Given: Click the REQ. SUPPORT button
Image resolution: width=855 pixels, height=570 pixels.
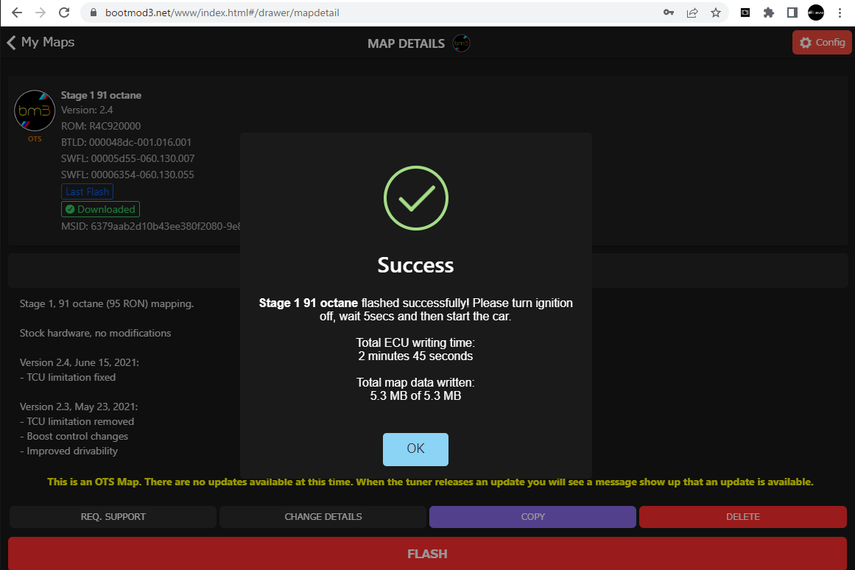Looking at the screenshot, I should (113, 516).
